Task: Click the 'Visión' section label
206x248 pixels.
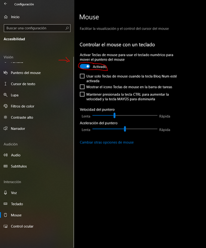Action: click(8, 57)
